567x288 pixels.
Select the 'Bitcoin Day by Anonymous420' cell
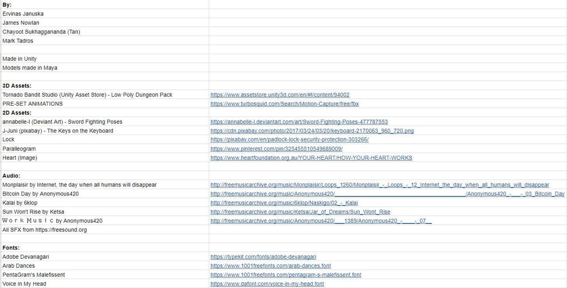(x=105, y=194)
